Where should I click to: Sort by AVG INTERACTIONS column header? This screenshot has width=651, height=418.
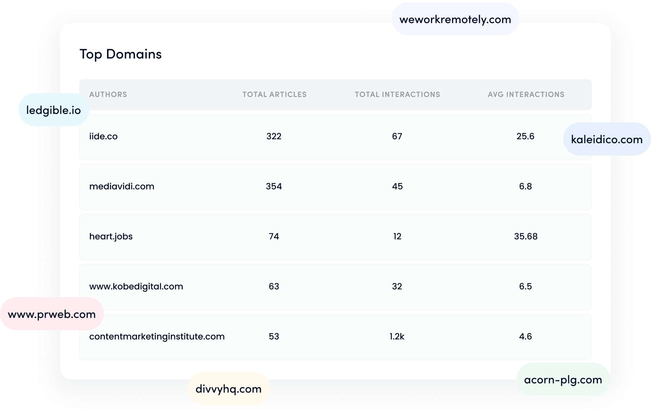tap(526, 94)
